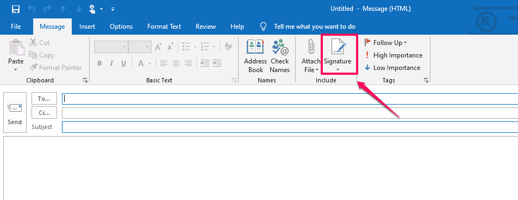The width and height of the screenshot is (518, 200).
Task: Click the Increase Indent icon
Action: pos(216,63)
